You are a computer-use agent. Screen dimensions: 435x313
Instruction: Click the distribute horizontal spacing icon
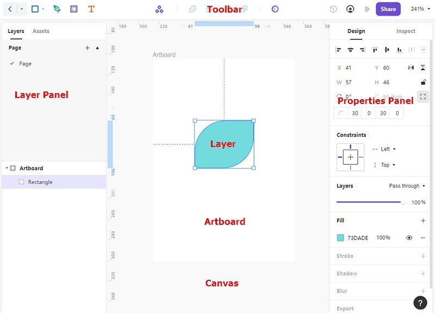(x=412, y=50)
